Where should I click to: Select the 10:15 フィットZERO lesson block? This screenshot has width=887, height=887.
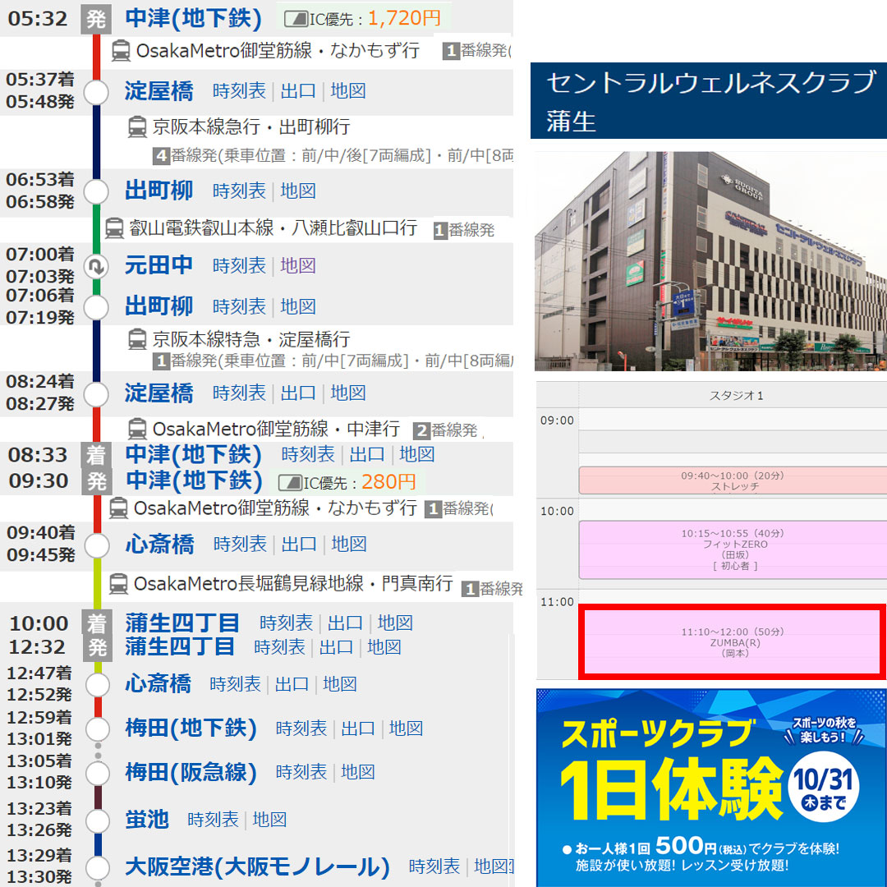coord(733,549)
